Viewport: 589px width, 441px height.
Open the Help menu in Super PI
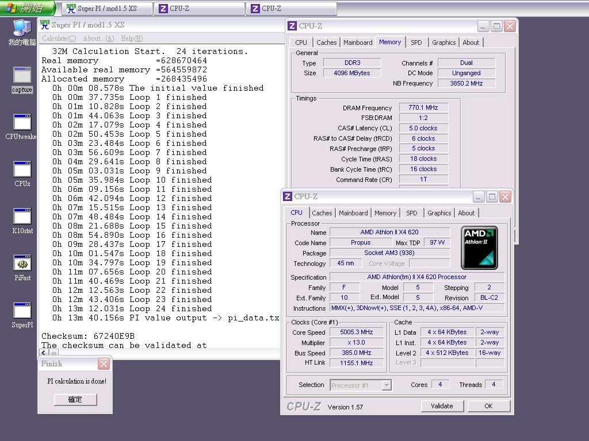(132, 38)
